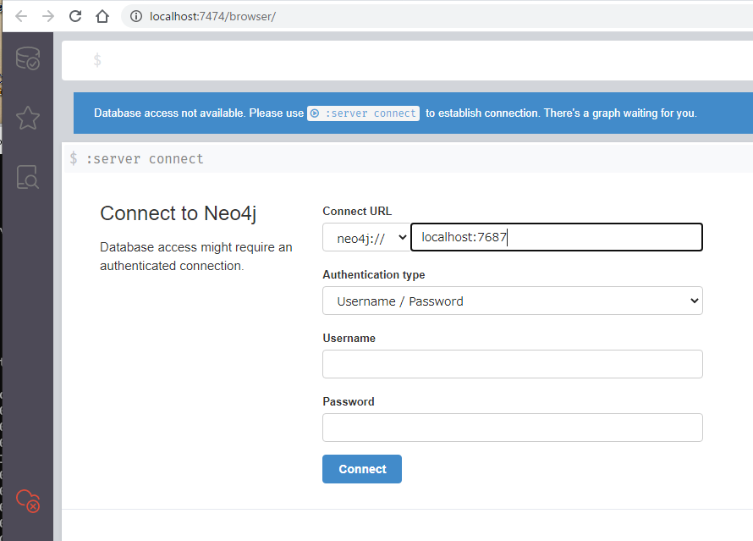View site information icon in address bar
The width and height of the screenshot is (753, 541).
click(x=136, y=16)
